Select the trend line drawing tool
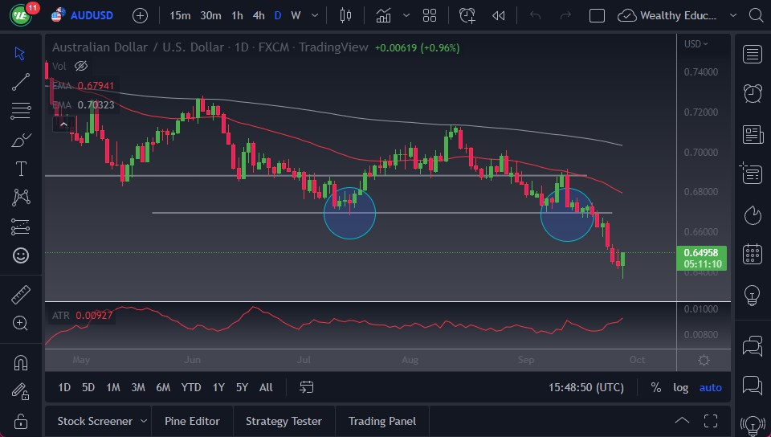 click(x=21, y=81)
